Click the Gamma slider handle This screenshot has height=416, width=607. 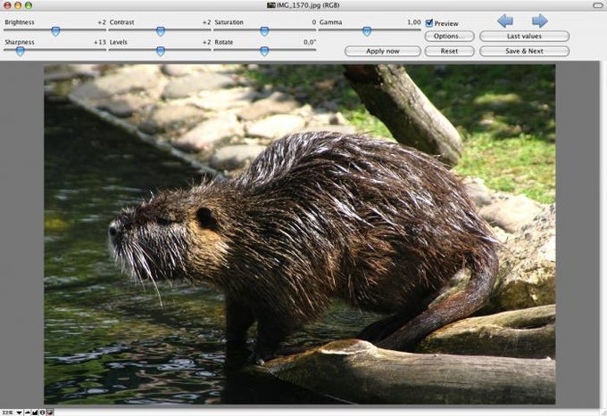tap(367, 31)
